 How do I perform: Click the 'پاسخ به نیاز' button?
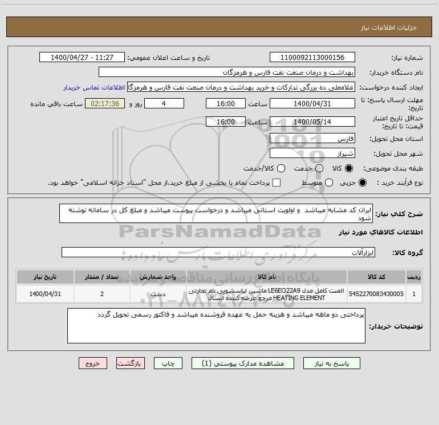332,363
